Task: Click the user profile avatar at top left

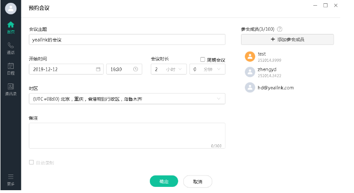Action: pos(10,8)
